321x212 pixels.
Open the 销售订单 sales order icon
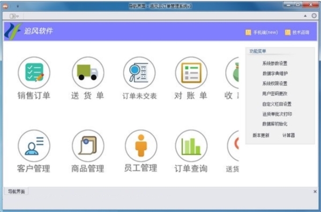click(x=34, y=73)
